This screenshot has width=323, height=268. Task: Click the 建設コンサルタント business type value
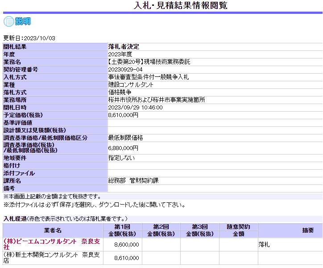click(x=131, y=84)
